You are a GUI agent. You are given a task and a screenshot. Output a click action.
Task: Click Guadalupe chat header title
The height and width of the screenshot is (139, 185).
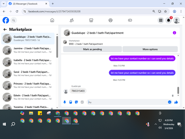pos(97,33)
